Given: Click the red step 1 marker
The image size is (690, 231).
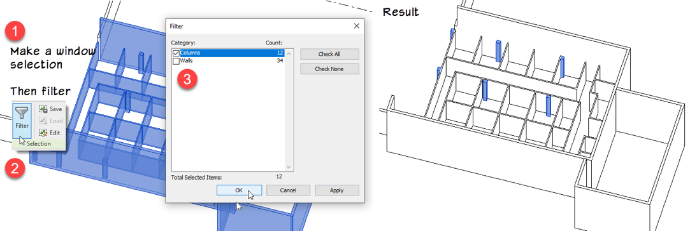Looking at the screenshot, I should point(15,32).
